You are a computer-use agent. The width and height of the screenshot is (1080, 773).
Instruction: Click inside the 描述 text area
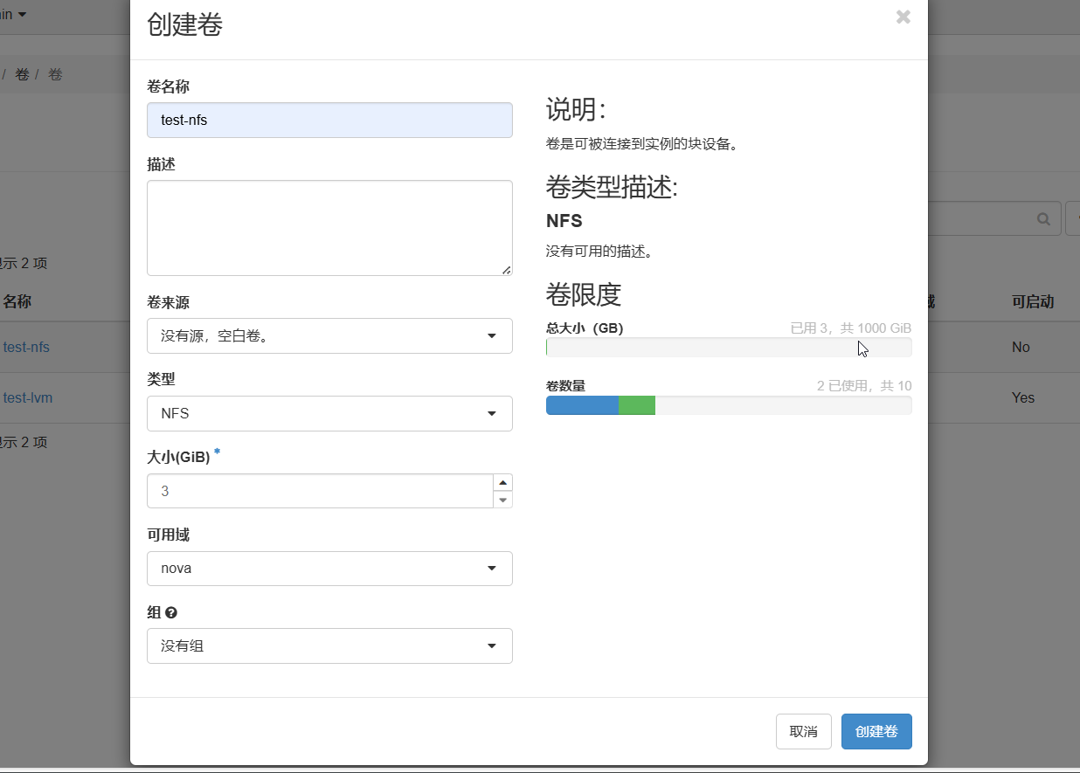pos(329,228)
